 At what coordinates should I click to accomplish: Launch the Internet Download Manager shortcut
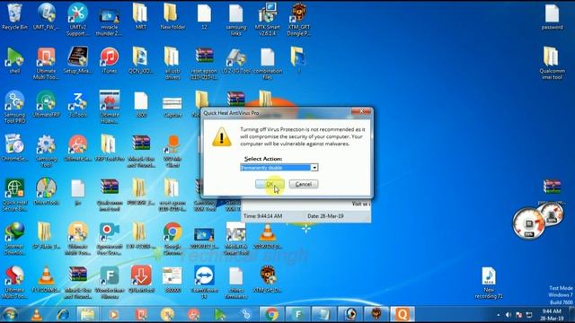[x=14, y=239]
